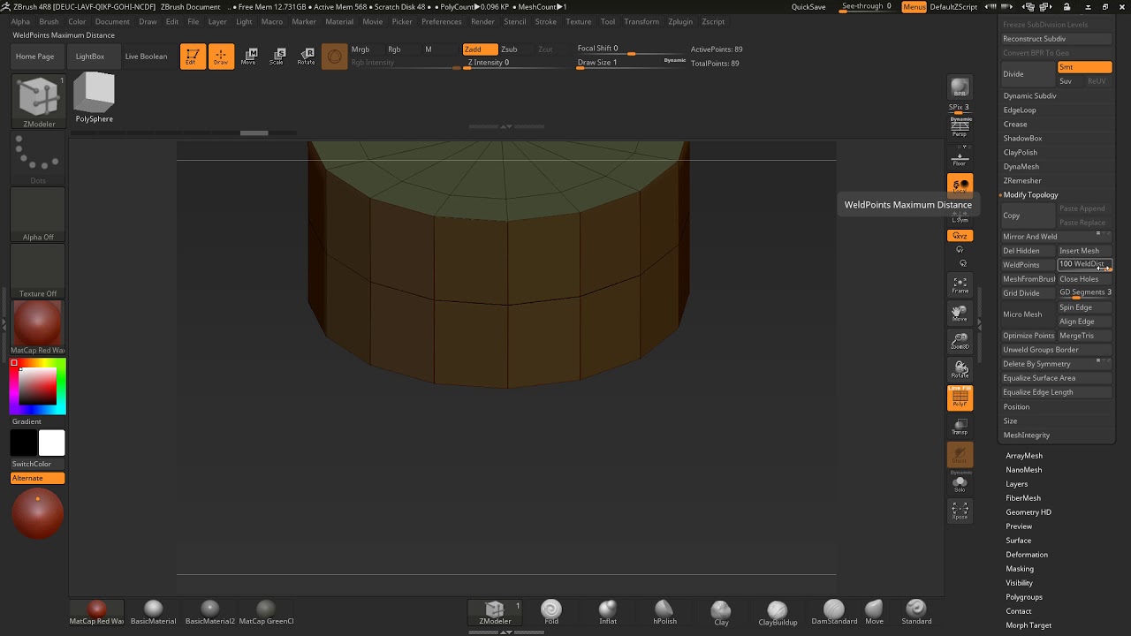Screen dimensions: 1131x636
Task: Select the hPolish brush
Action: [x=664, y=612]
